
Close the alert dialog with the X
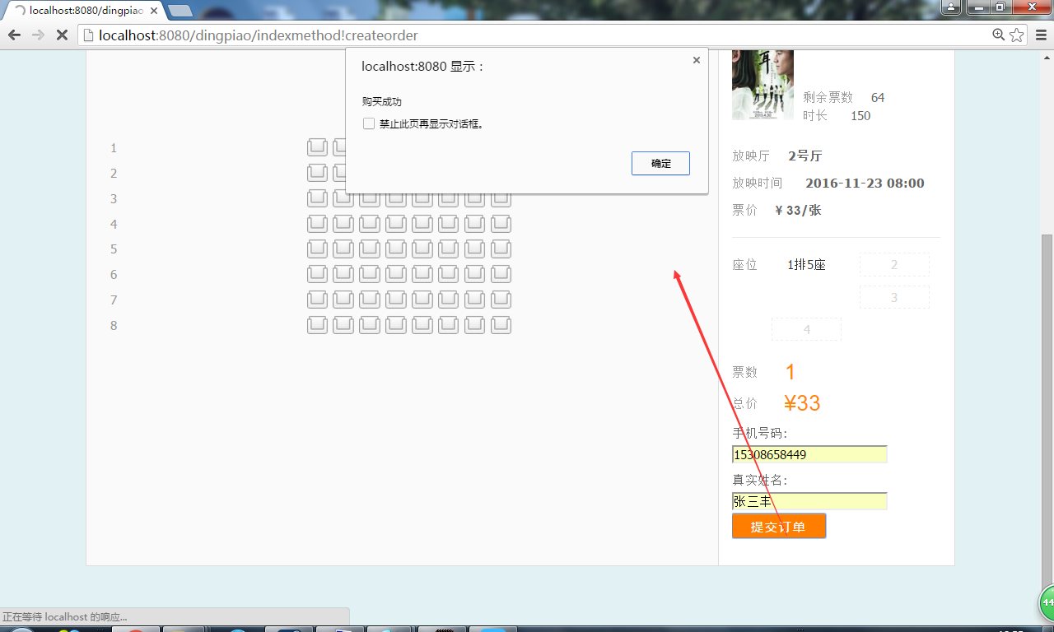click(696, 60)
